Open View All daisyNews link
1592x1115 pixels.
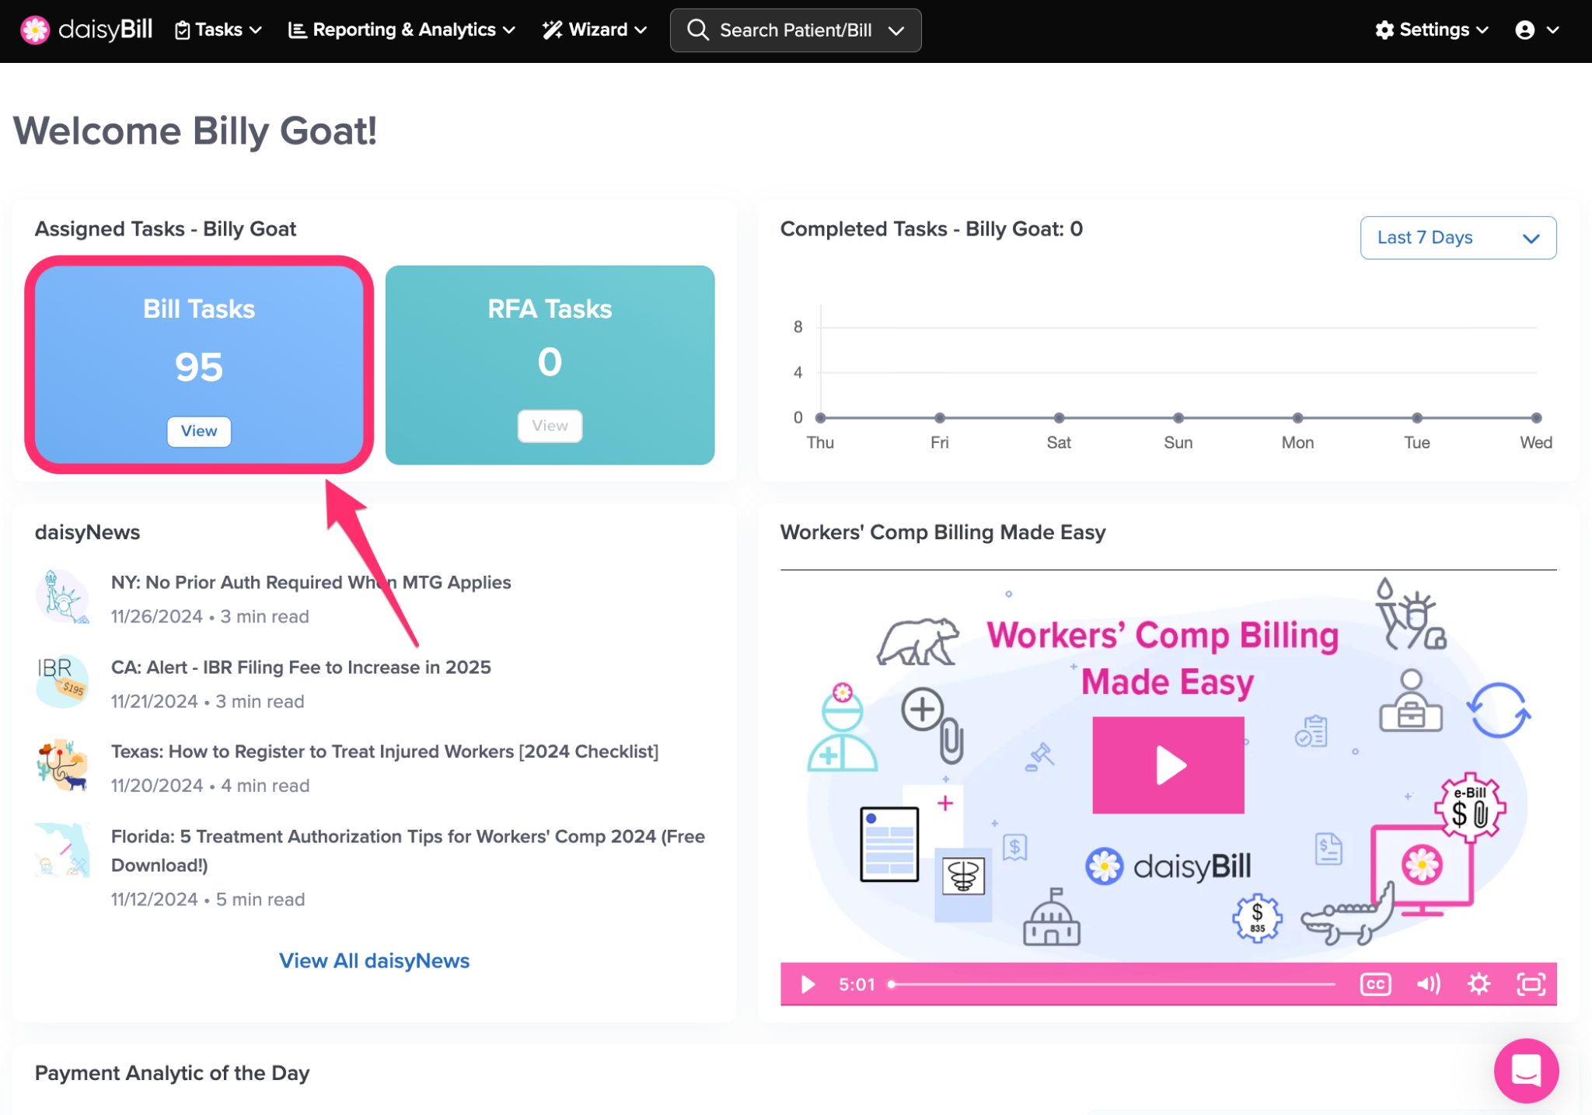point(374,960)
